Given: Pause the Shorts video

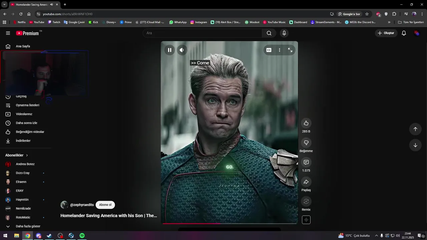Looking at the screenshot, I should click(x=169, y=50).
